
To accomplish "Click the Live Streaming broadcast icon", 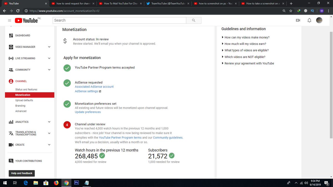I will [x=11, y=58].
